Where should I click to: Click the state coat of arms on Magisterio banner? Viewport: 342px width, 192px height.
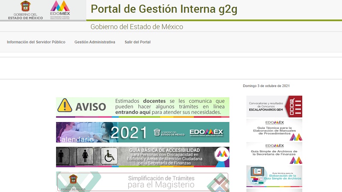73,179
